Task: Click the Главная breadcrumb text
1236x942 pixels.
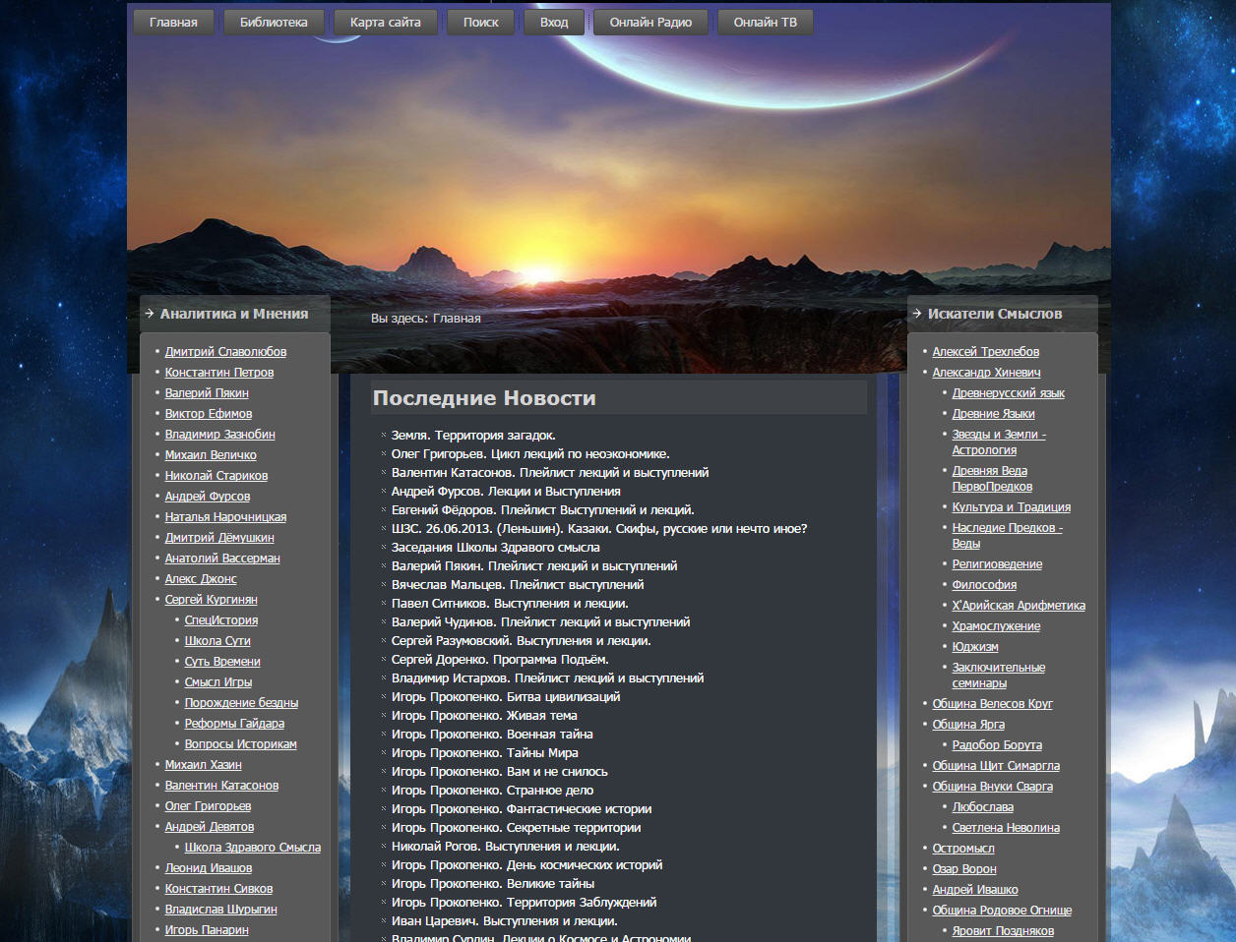Action: click(457, 319)
